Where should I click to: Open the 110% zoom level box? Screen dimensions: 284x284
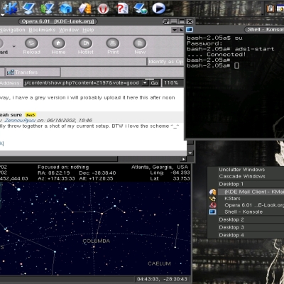(x=173, y=83)
